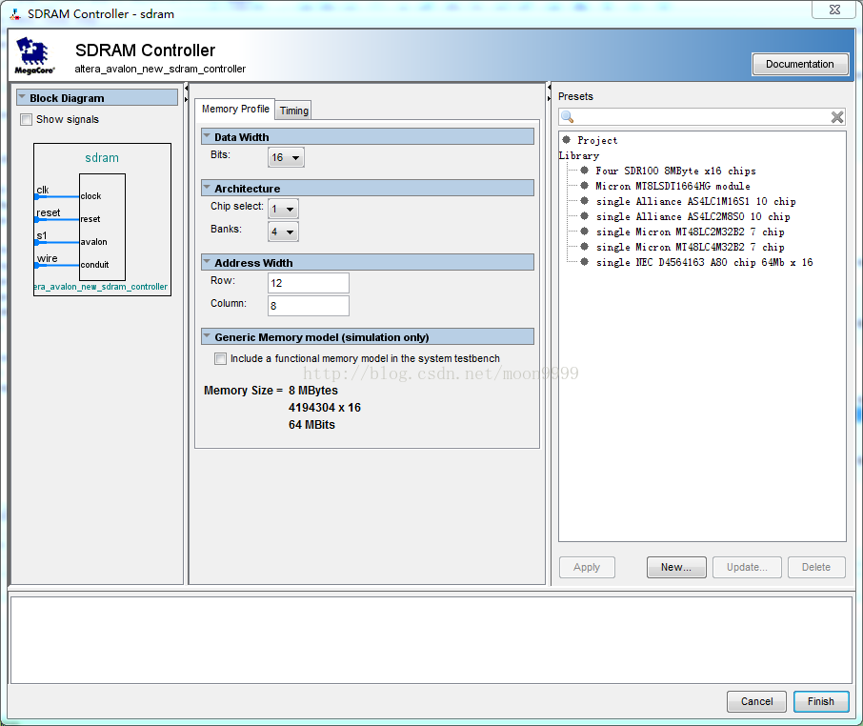Click the message area at the bottom
The width and height of the screenshot is (863, 726).
point(431,640)
